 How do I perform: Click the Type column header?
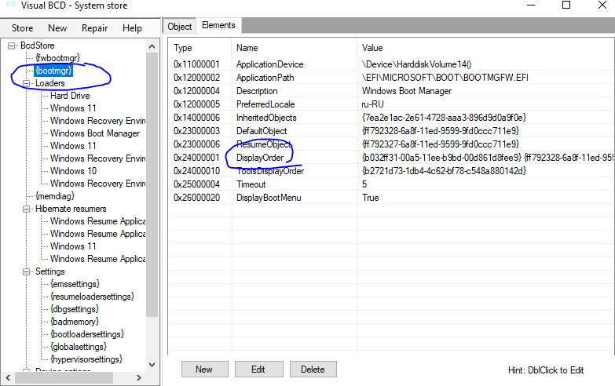tap(200, 48)
